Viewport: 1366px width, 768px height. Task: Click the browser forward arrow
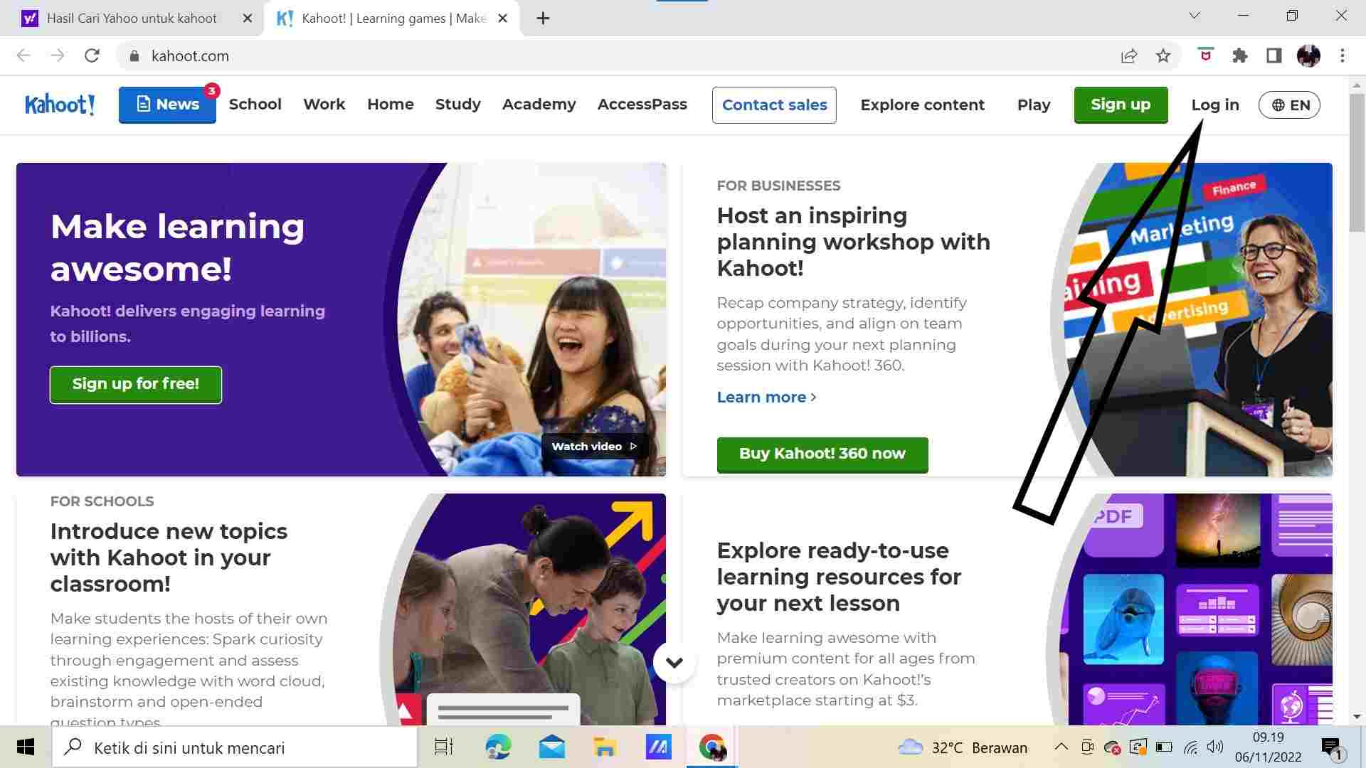[58, 55]
